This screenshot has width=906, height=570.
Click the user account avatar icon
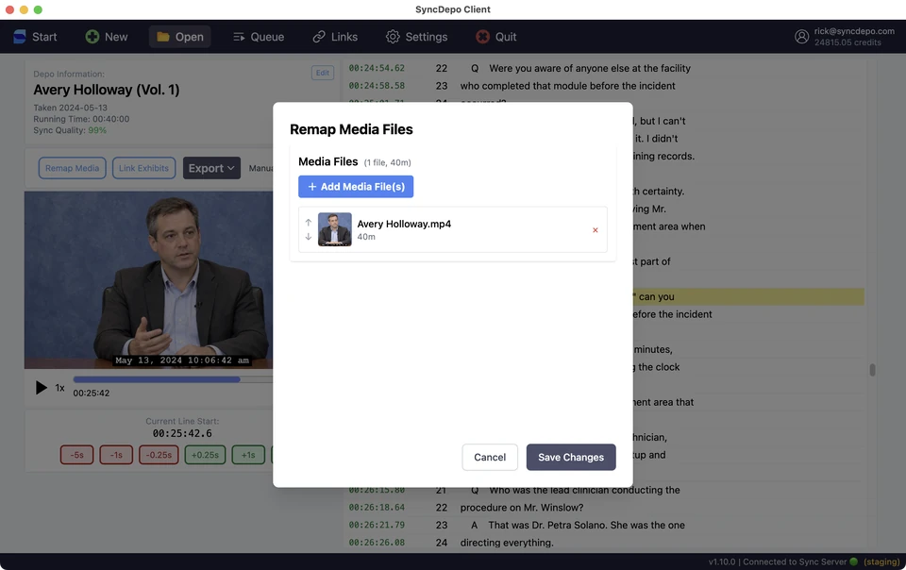(x=801, y=37)
